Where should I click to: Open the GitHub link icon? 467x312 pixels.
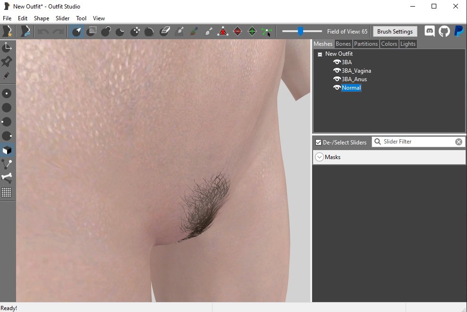pos(444,32)
